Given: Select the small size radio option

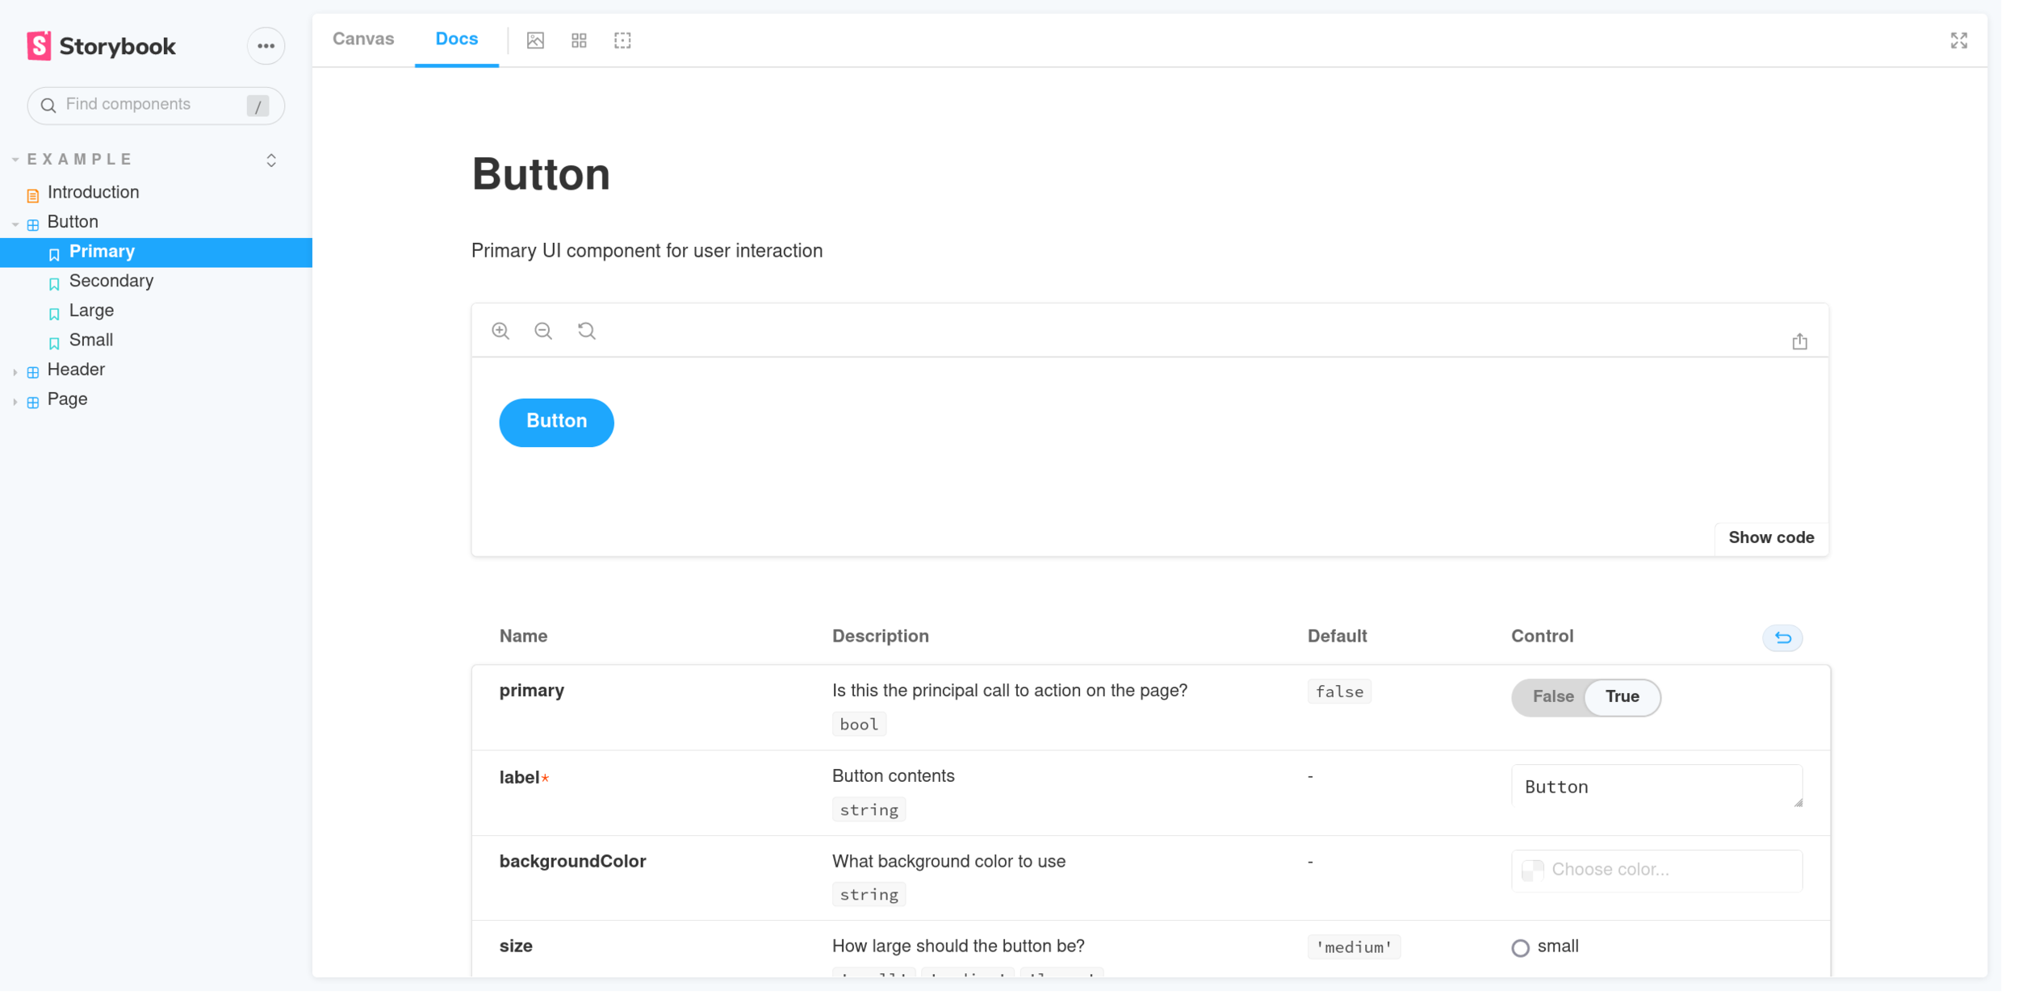Looking at the screenshot, I should pyautogui.click(x=1521, y=948).
